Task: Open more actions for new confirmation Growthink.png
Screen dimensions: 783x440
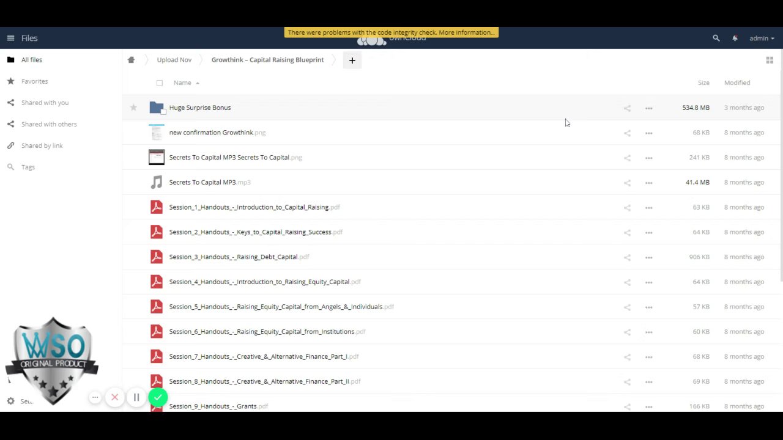Action: [648, 133]
